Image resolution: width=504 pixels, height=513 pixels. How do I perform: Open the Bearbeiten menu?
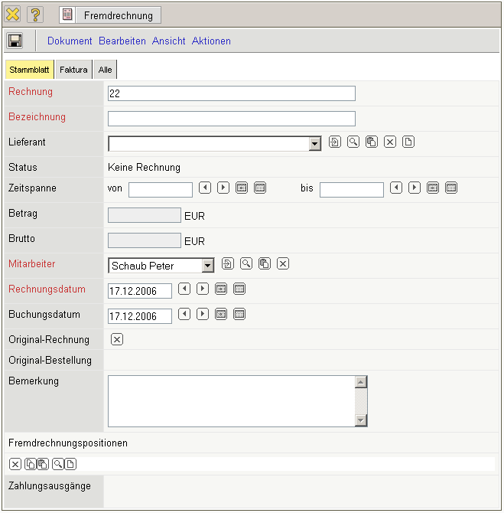(x=122, y=41)
